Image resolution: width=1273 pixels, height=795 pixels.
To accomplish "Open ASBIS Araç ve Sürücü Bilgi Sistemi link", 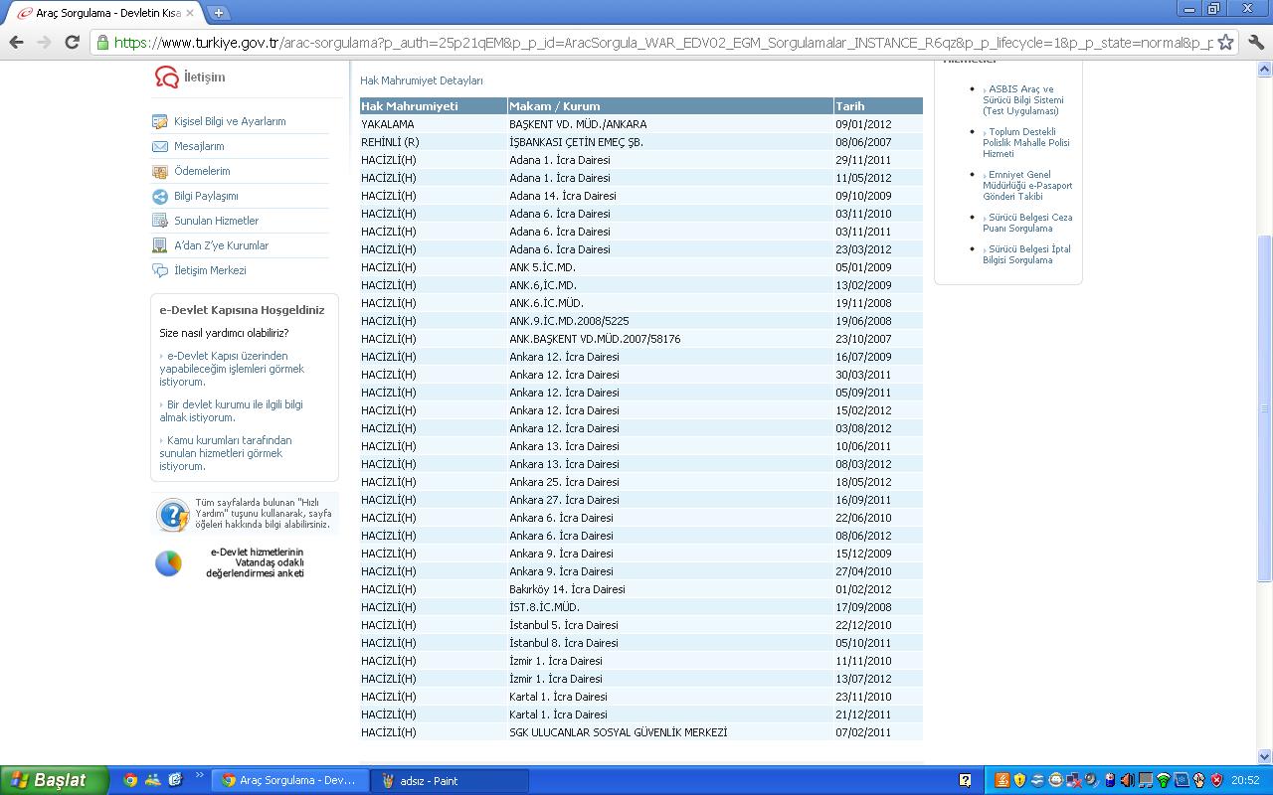I will point(1023,100).
